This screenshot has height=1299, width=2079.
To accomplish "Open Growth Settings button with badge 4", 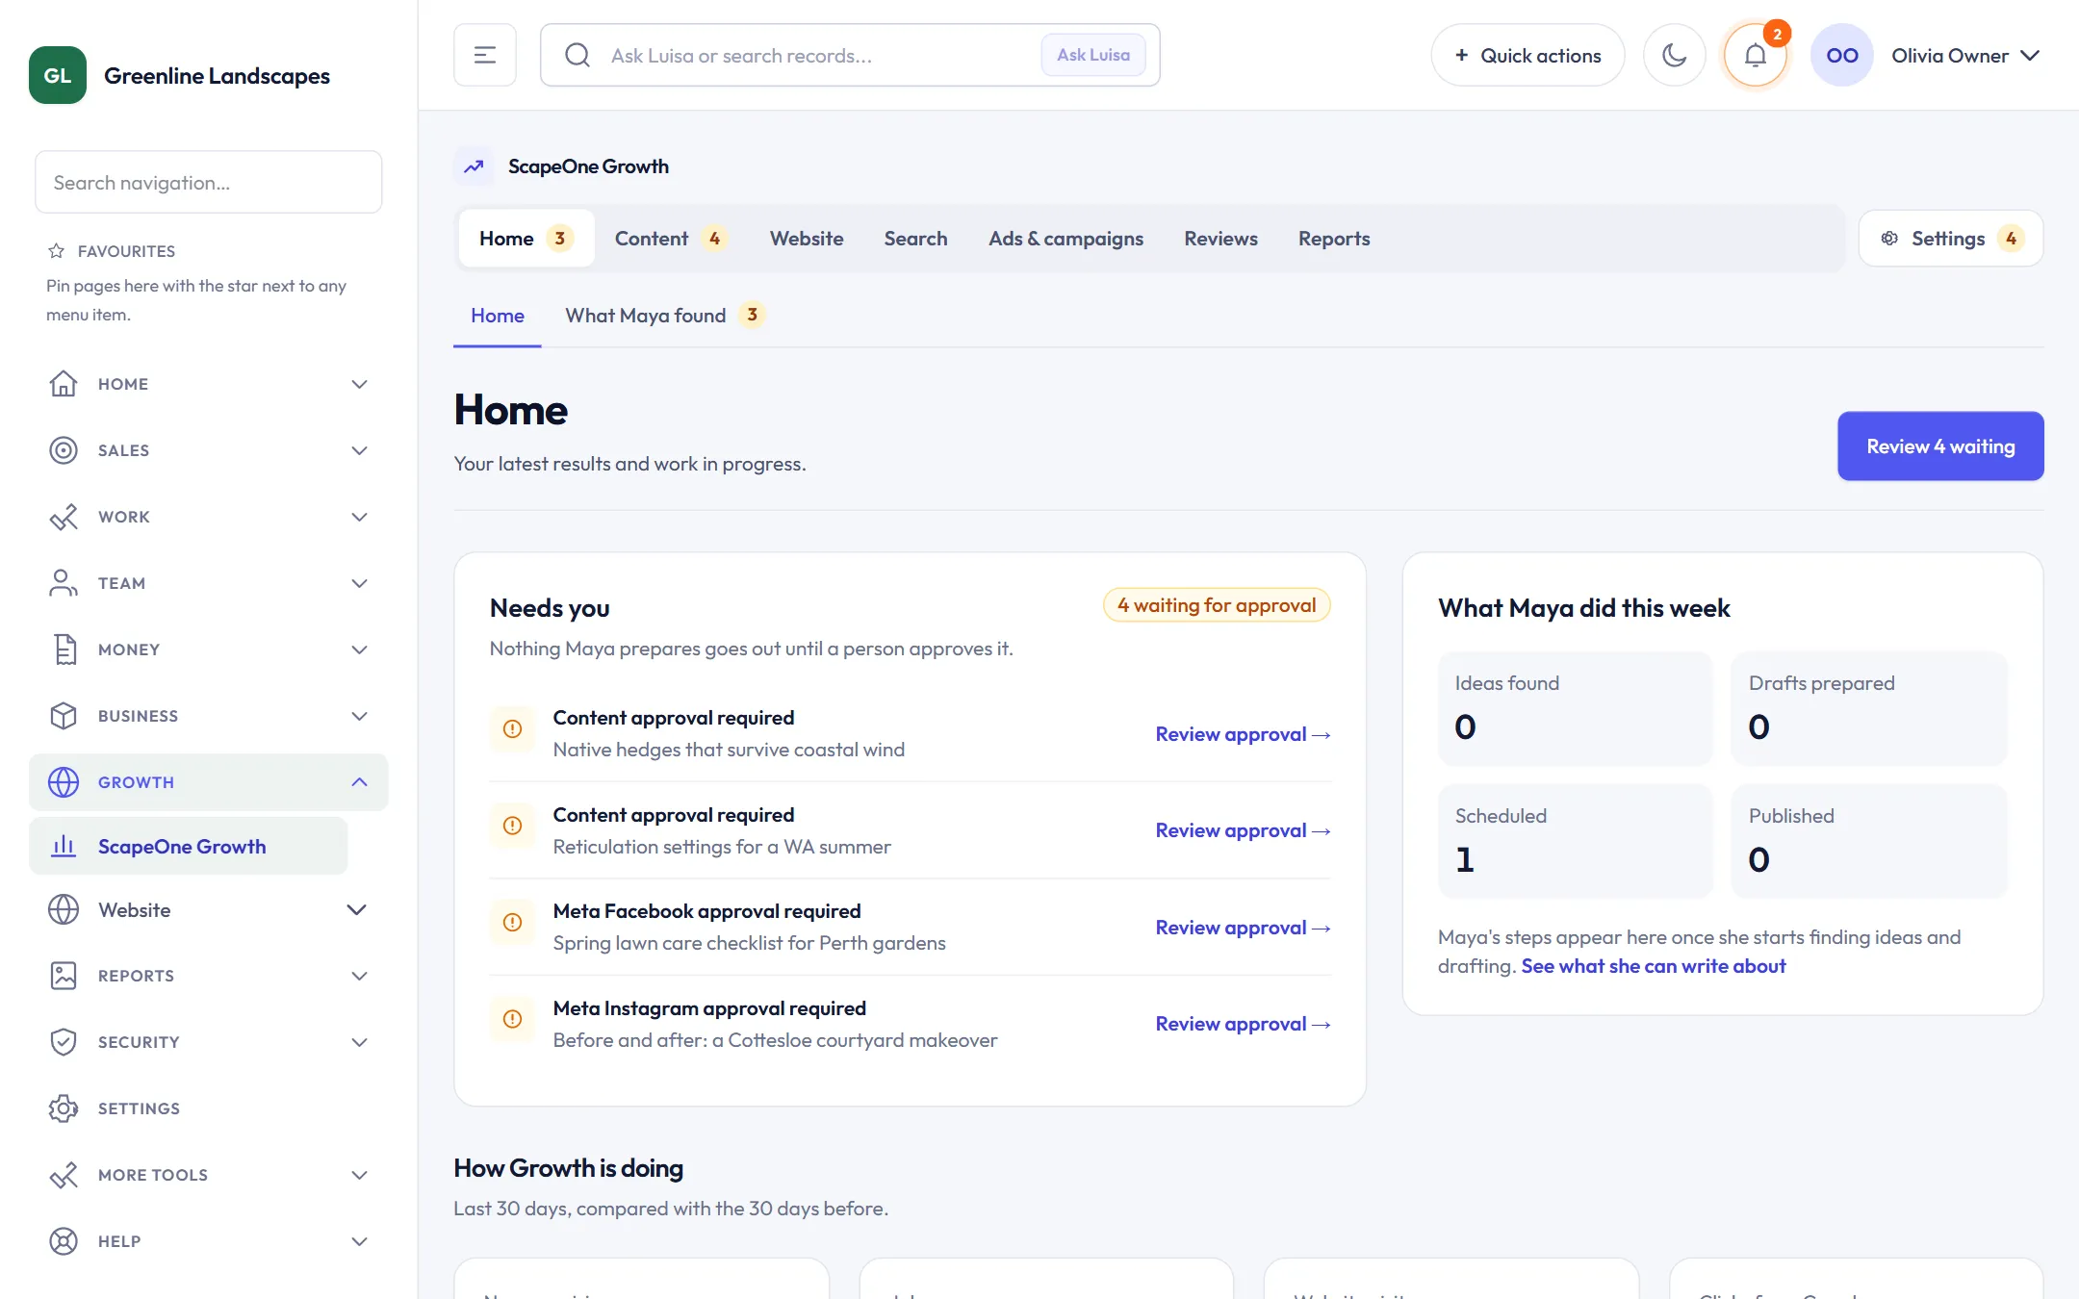I will pyautogui.click(x=1951, y=239).
